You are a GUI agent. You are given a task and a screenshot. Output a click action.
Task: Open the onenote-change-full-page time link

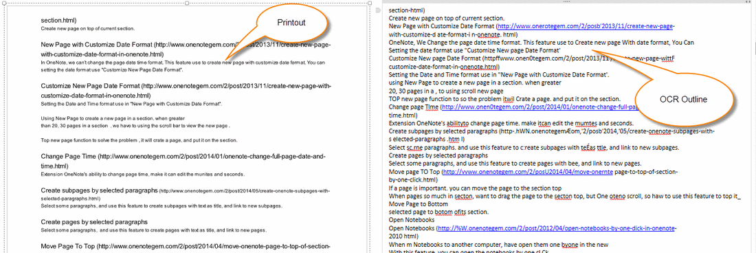point(540,107)
